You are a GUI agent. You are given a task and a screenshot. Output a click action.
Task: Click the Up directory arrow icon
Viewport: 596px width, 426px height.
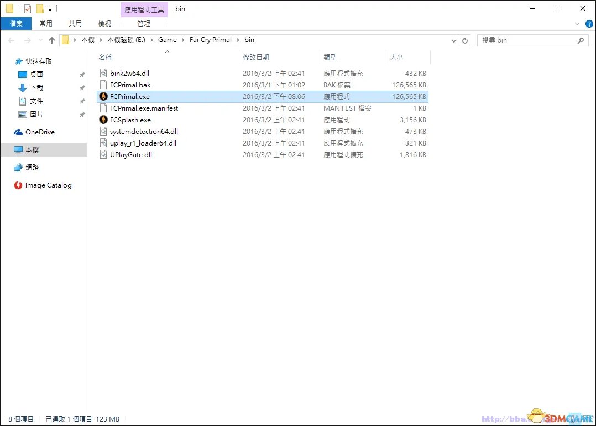point(52,40)
